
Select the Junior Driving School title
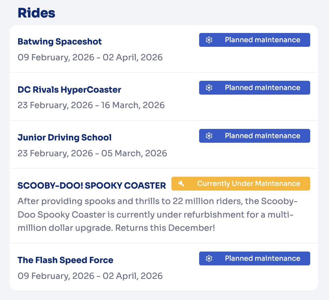(65, 137)
